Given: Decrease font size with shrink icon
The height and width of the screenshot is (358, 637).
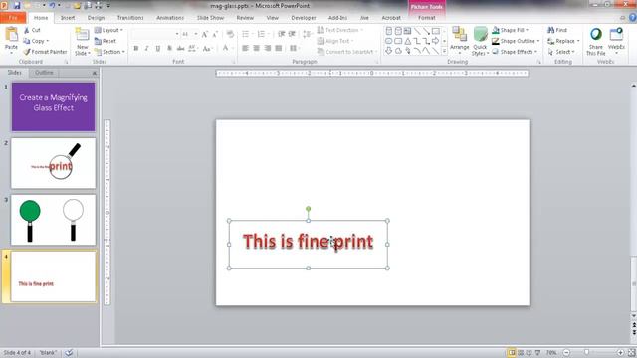Looking at the screenshot, I should tap(215, 34).
